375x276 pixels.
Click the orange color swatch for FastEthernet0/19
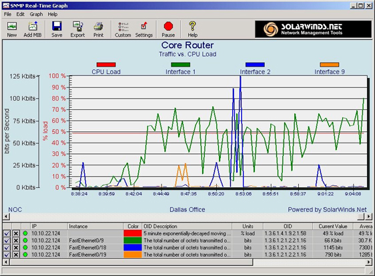[133, 255]
